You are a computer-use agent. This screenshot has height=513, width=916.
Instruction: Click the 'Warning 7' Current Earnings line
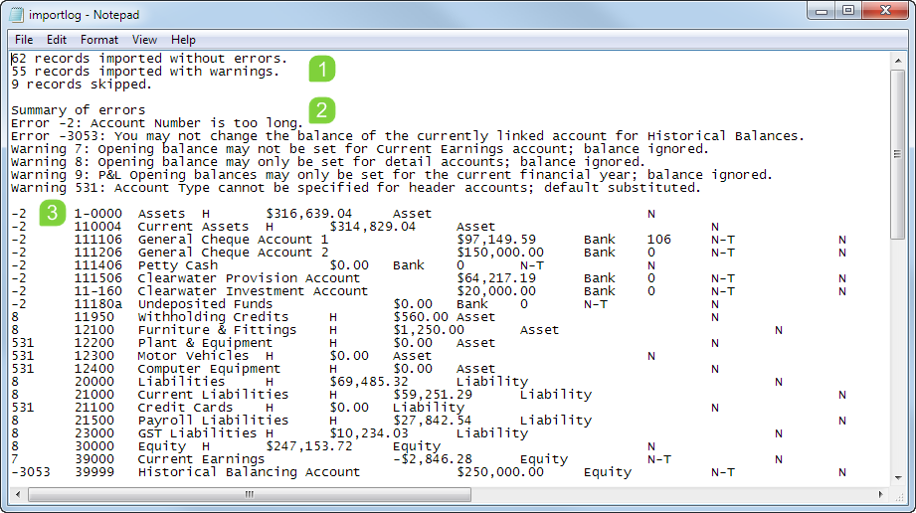pos(360,148)
